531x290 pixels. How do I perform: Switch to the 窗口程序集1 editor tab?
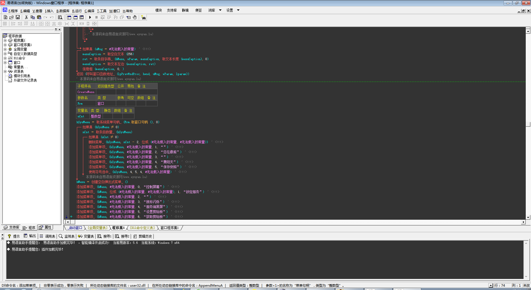click(x=170, y=228)
